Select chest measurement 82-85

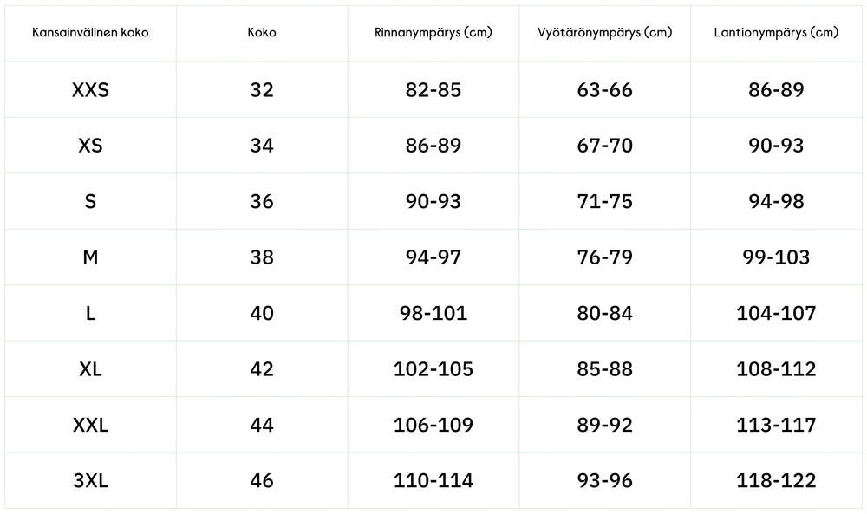click(433, 89)
